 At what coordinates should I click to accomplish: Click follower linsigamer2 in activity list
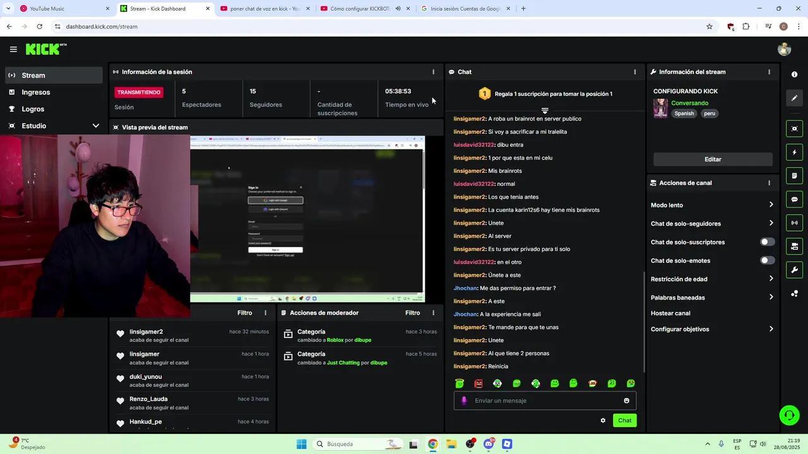[x=146, y=332]
